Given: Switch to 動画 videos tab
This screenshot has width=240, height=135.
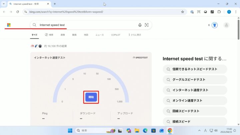Looking at the screenshot, I should coord(74,35).
